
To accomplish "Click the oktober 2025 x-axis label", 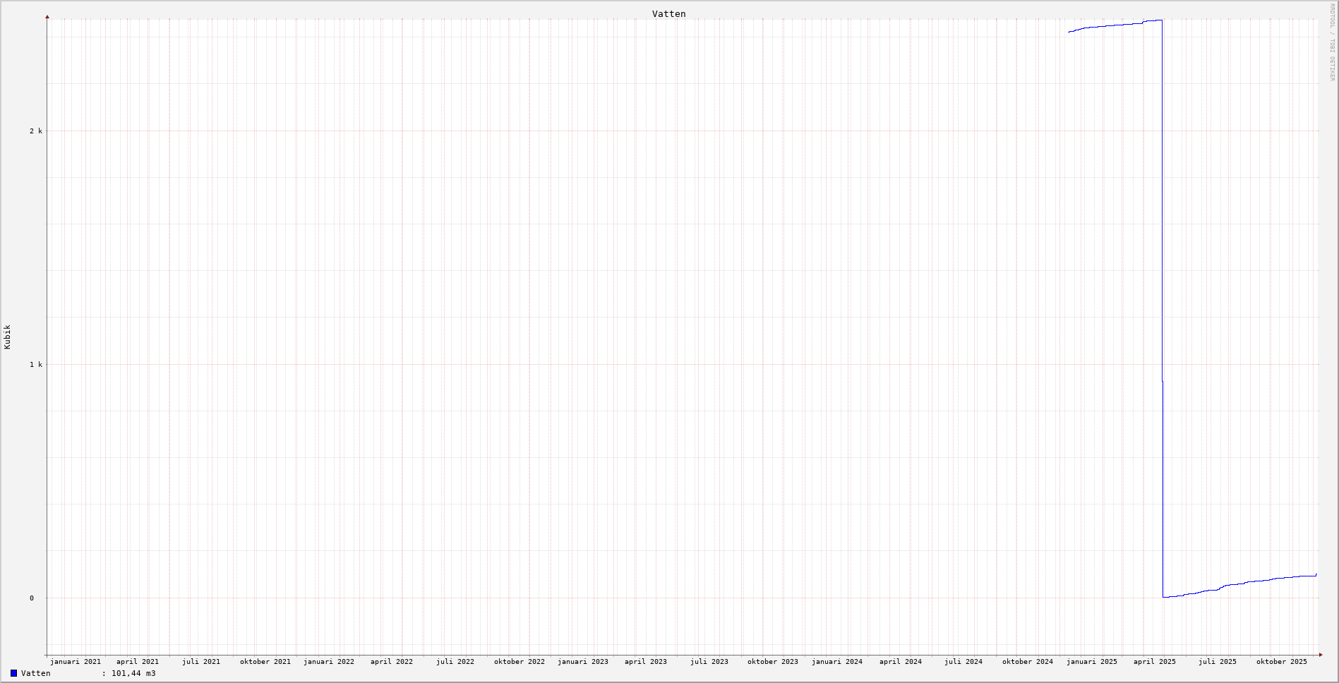I will click(x=1282, y=662).
